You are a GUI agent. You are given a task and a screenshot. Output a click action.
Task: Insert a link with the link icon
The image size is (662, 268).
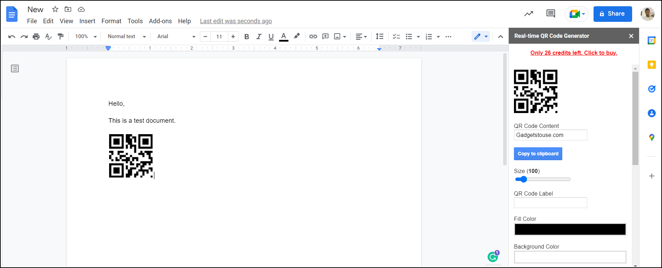313,36
